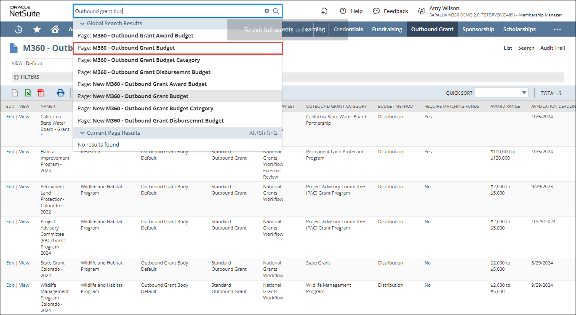Open the Shortcuts star icon
Image resolution: width=576 pixels, height=315 pixels.
coord(37,29)
